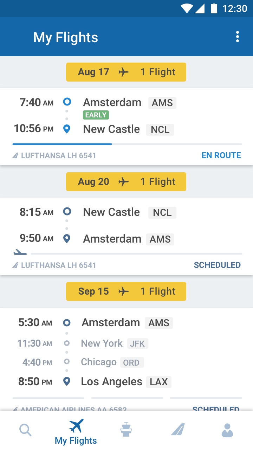The image size is (253, 450).
Task: Tap the Los Angeles destination pin icon
Action: (x=67, y=382)
